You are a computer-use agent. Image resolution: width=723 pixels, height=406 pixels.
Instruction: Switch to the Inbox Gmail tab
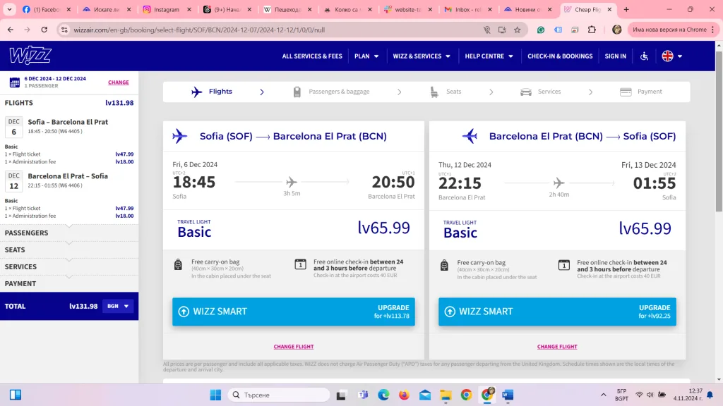click(x=468, y=9)
